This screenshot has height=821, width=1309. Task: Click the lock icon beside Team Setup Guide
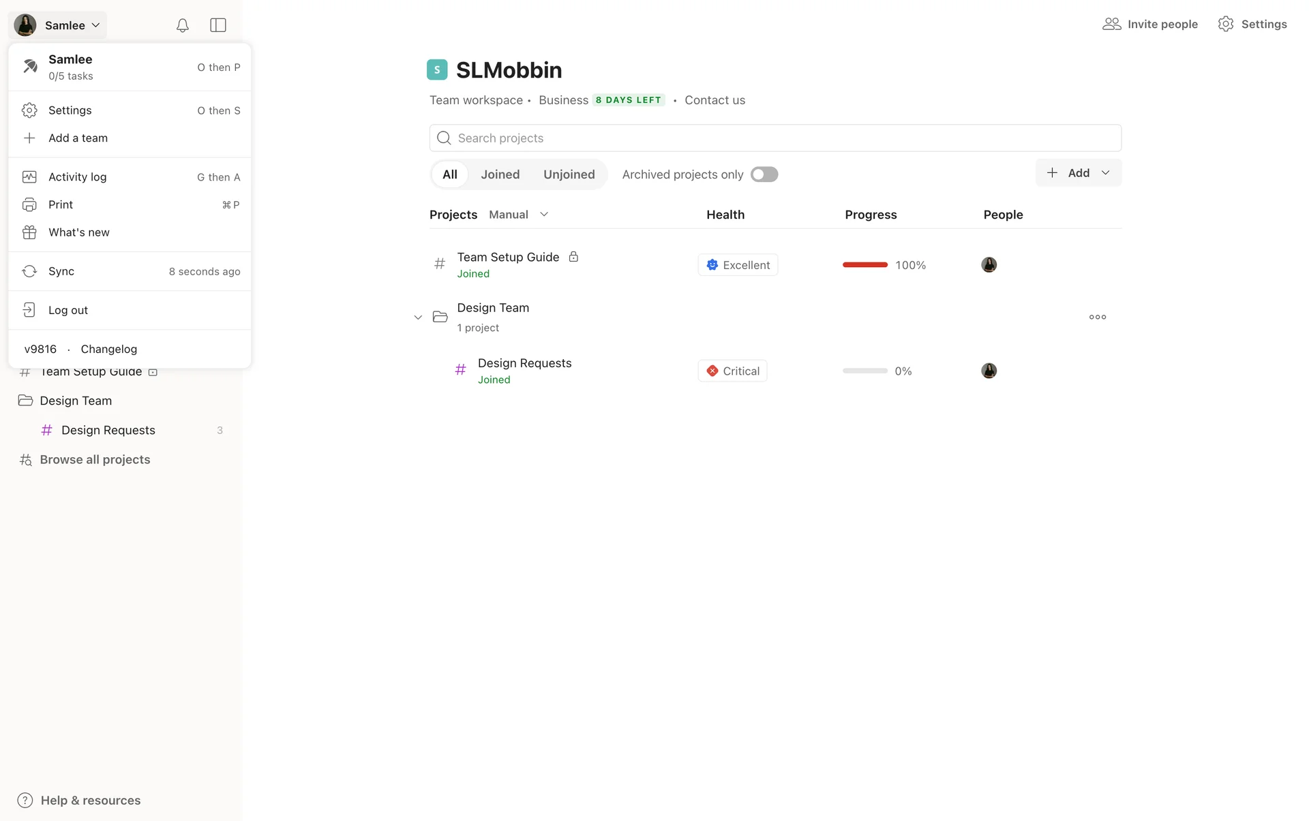573,257
